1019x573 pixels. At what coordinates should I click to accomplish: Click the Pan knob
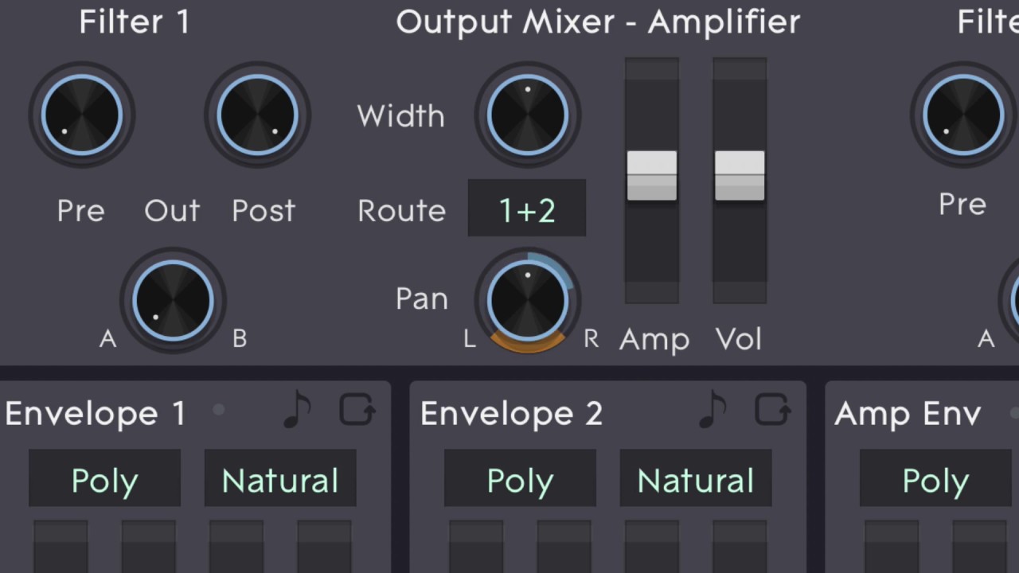coord(528,301)
